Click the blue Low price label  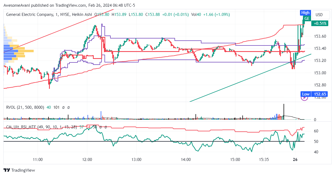(x=306, y=94)
